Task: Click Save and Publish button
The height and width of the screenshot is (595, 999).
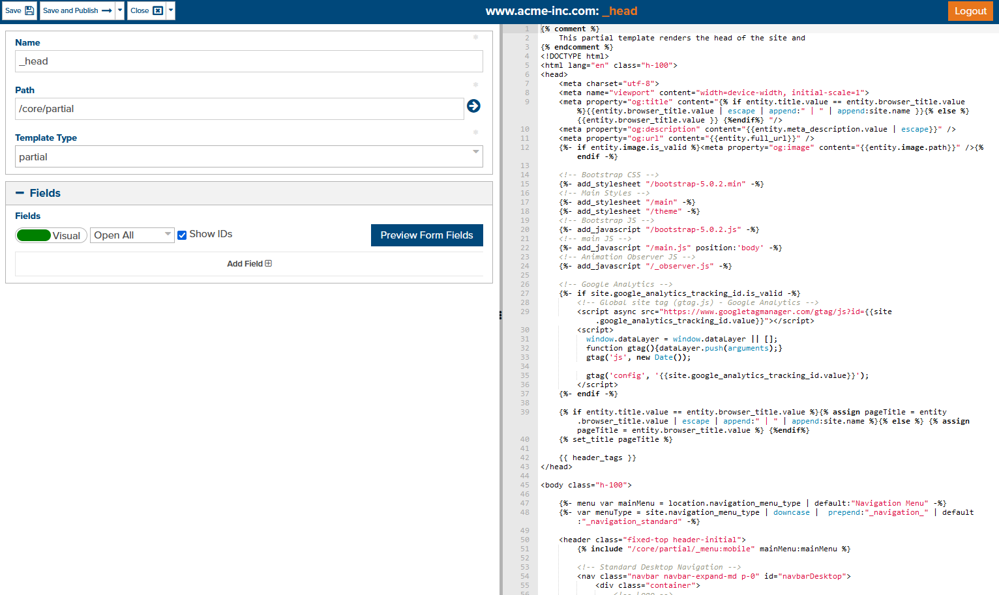Action: point(77,10)
